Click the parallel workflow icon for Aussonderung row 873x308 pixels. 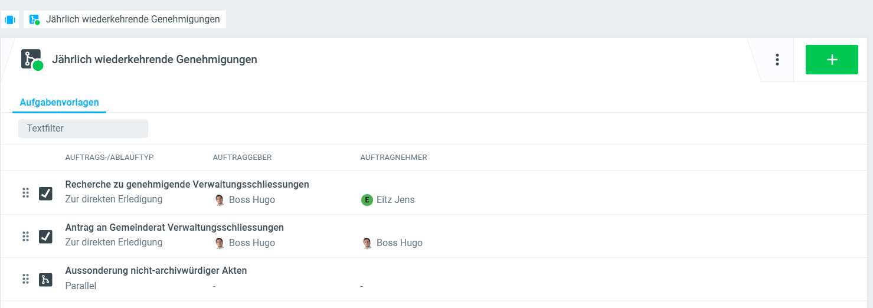pos(45,280)
